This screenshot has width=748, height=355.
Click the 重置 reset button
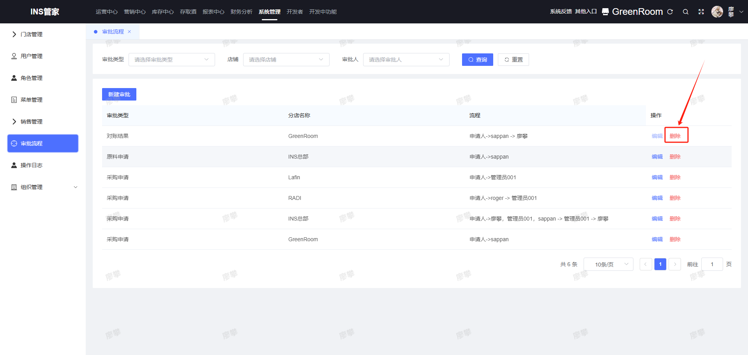click(x=513, y=60)
